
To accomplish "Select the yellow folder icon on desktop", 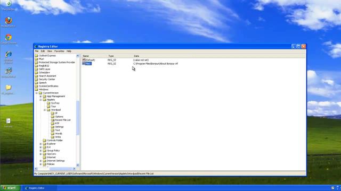I will click(9, 88).
